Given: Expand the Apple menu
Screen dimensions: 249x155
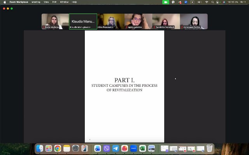Looking at the screenshot, I should coord(5,2).
